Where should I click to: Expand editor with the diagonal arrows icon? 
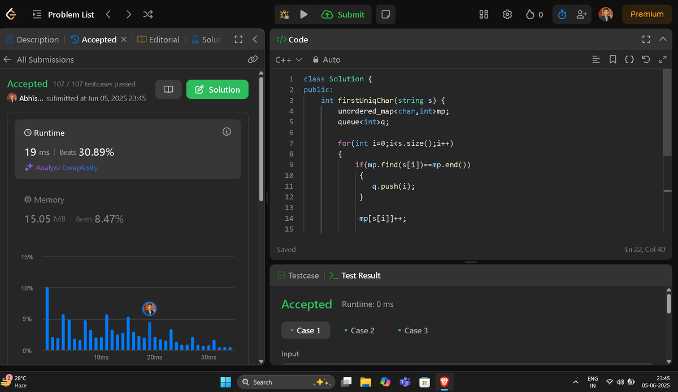(x=663, y=59)
